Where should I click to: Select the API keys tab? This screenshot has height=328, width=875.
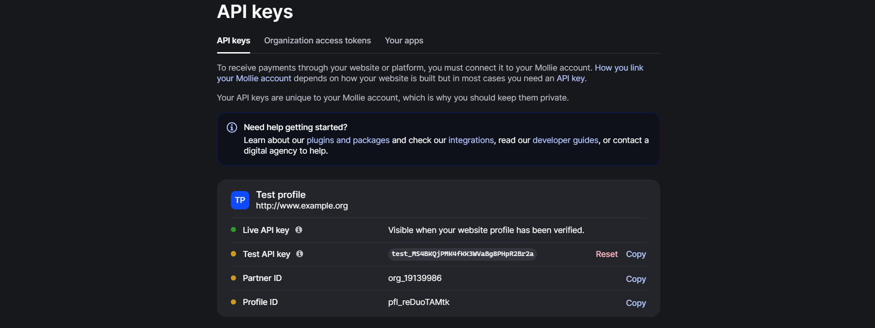[233, 41]
